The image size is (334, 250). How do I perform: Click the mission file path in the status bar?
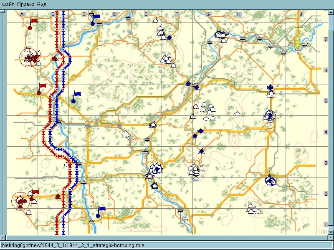click(73, 245)
